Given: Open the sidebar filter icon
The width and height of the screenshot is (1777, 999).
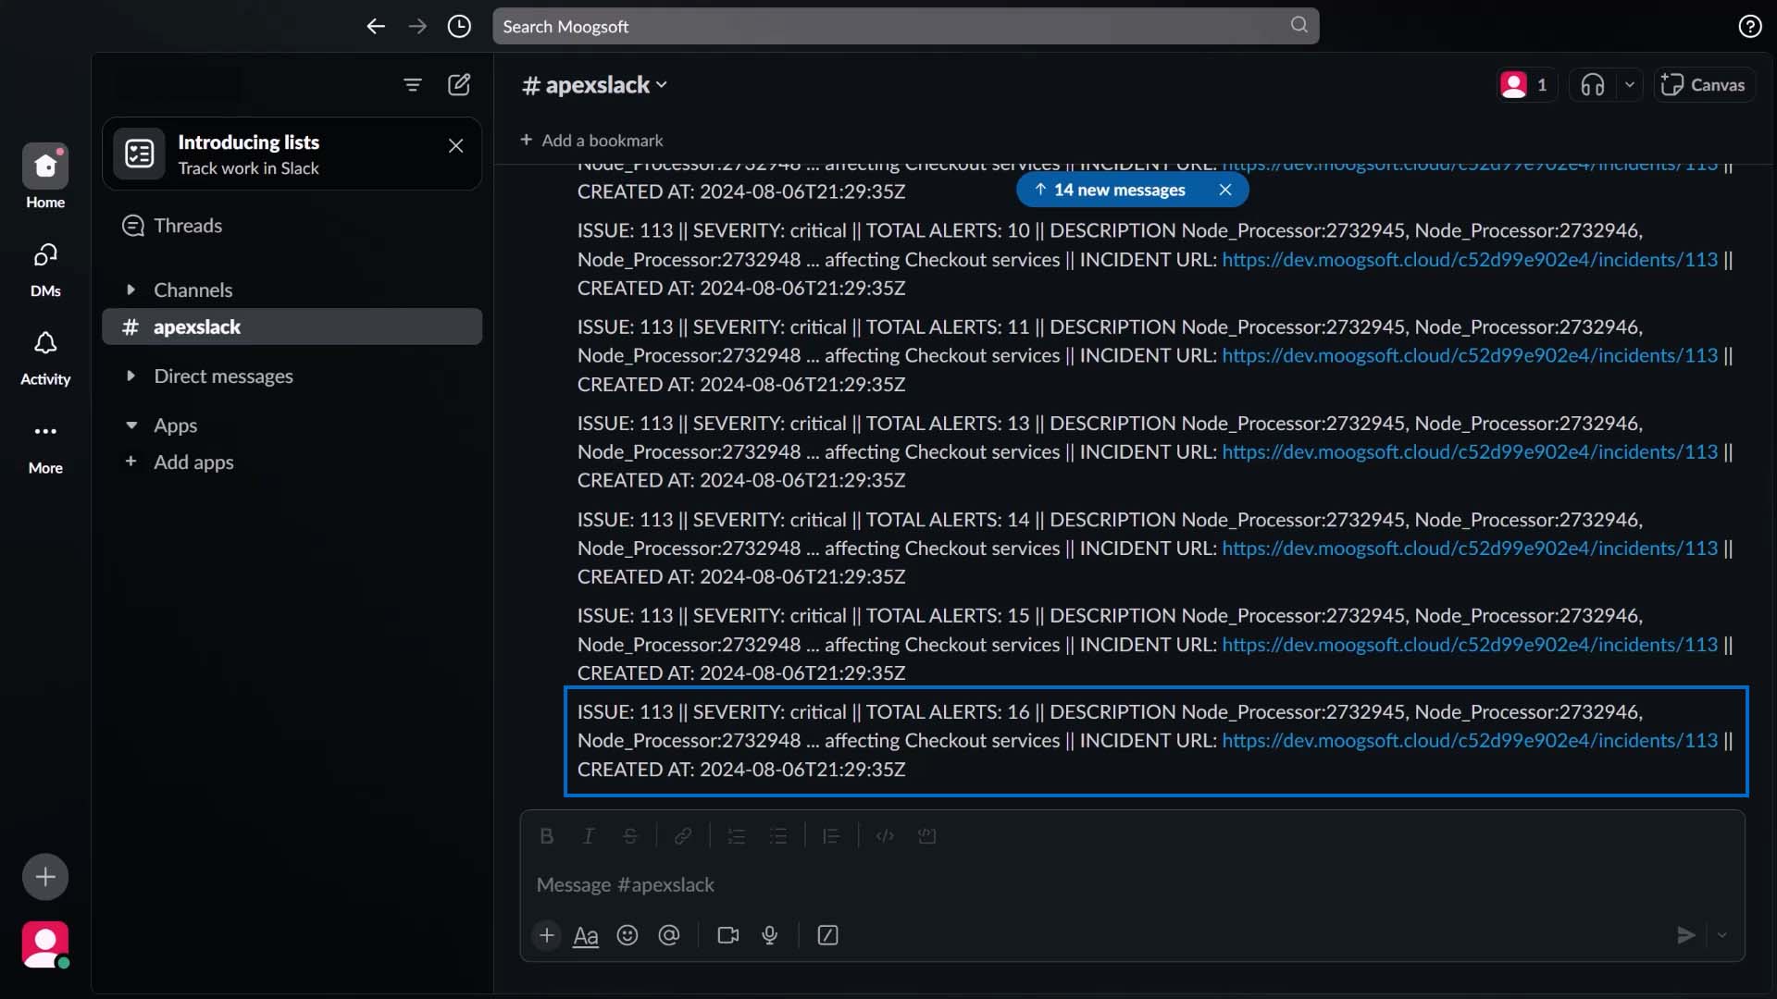Looking at the screenshot, I should (413, 85).
